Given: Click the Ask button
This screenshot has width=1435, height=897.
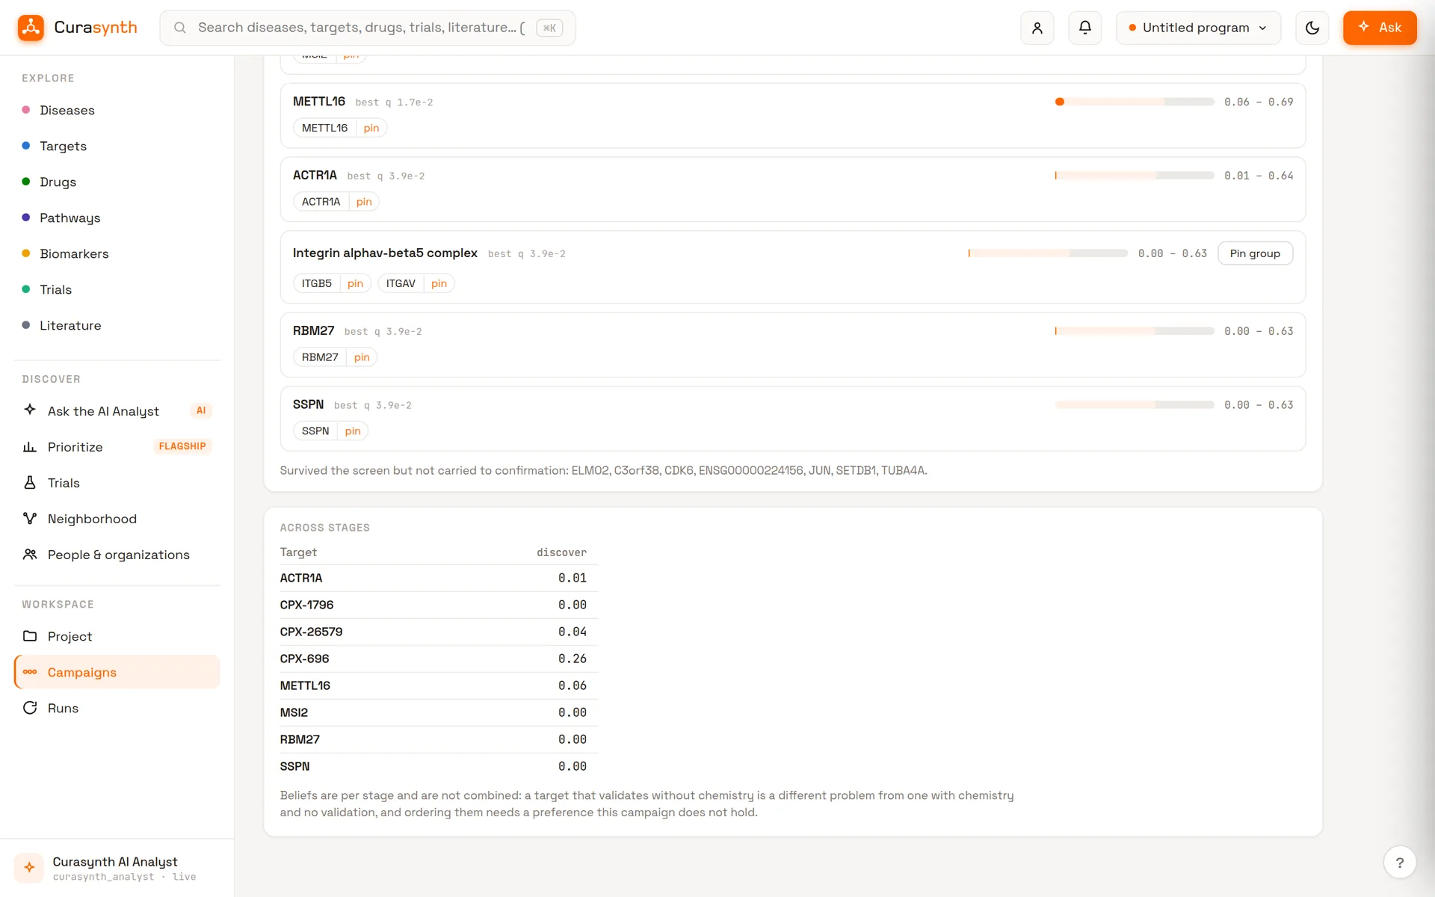Looking at the screenshot, I should pyautogui.click(x=1380, y=28).
